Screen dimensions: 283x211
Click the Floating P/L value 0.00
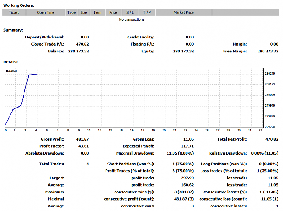pos(190,44)
